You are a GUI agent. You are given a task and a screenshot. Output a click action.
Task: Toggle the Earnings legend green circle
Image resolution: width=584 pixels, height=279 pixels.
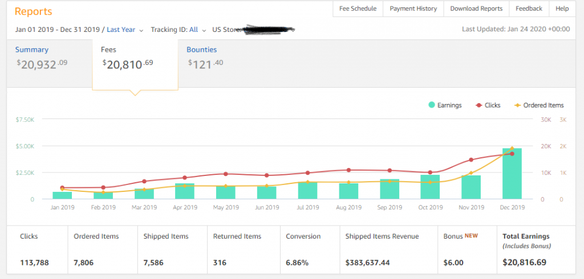point(433,105)
